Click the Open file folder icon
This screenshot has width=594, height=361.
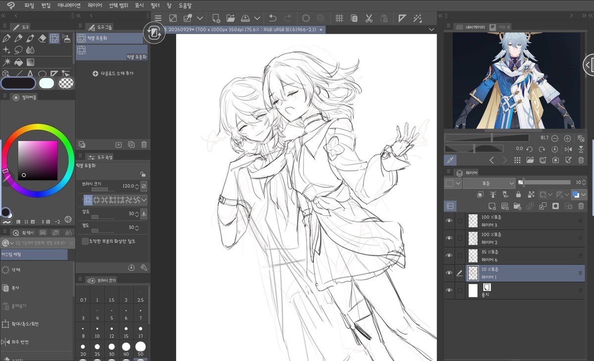point(231,18)
